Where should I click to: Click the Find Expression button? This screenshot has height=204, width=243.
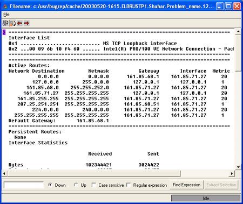pyautogui.click(x=186, y=185)
